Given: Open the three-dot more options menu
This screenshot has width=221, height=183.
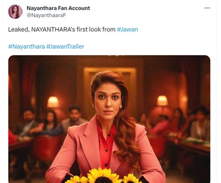Looking at the screenshot, I should [x=207, y=8].
